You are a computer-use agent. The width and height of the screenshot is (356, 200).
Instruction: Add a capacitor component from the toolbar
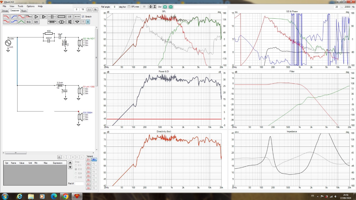52,16
